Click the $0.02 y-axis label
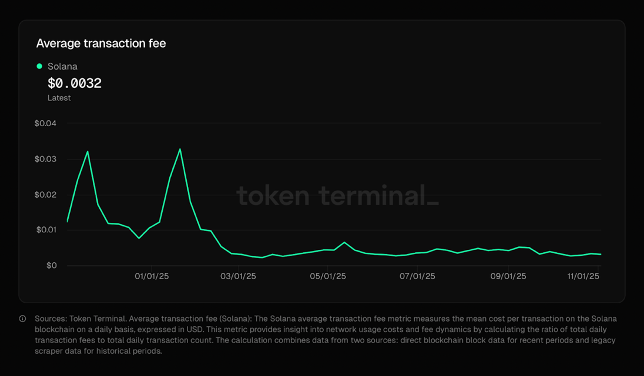 pos(45,195)
